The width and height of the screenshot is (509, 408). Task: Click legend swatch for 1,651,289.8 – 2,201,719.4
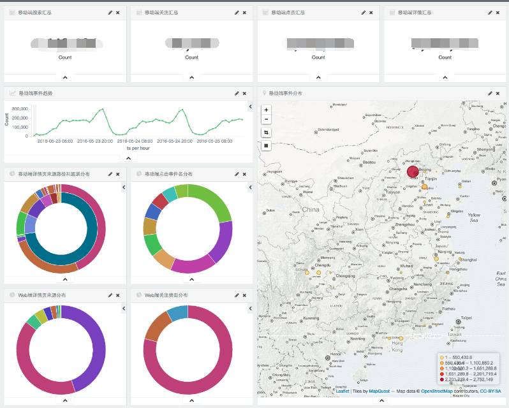(442, 374)
